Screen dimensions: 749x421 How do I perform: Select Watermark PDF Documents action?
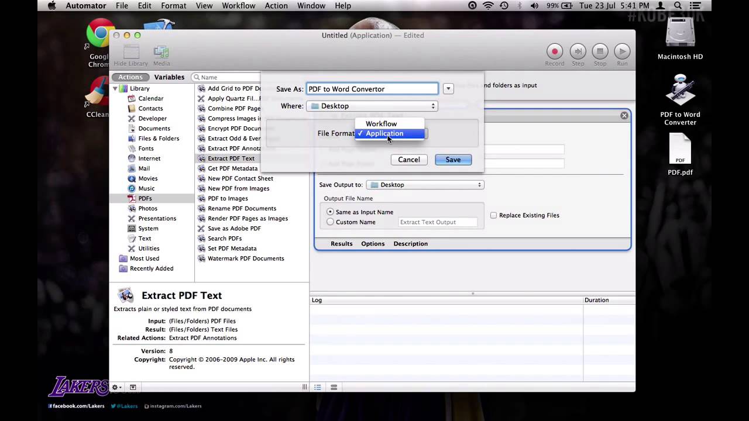pyautogui.click(x=246, y=258)
